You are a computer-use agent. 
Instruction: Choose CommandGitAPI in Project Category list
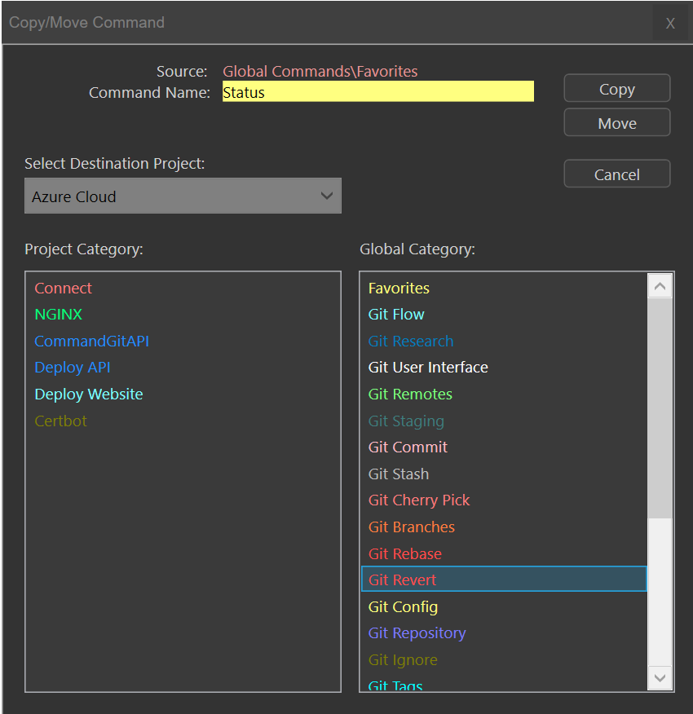point(91,342)
